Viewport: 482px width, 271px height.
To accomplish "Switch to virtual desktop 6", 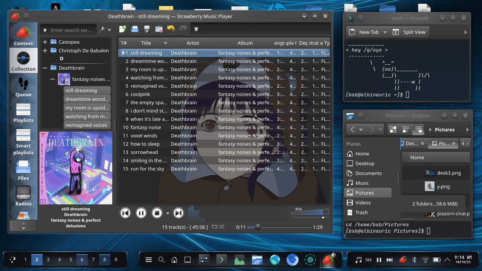I will pos(82,259).
